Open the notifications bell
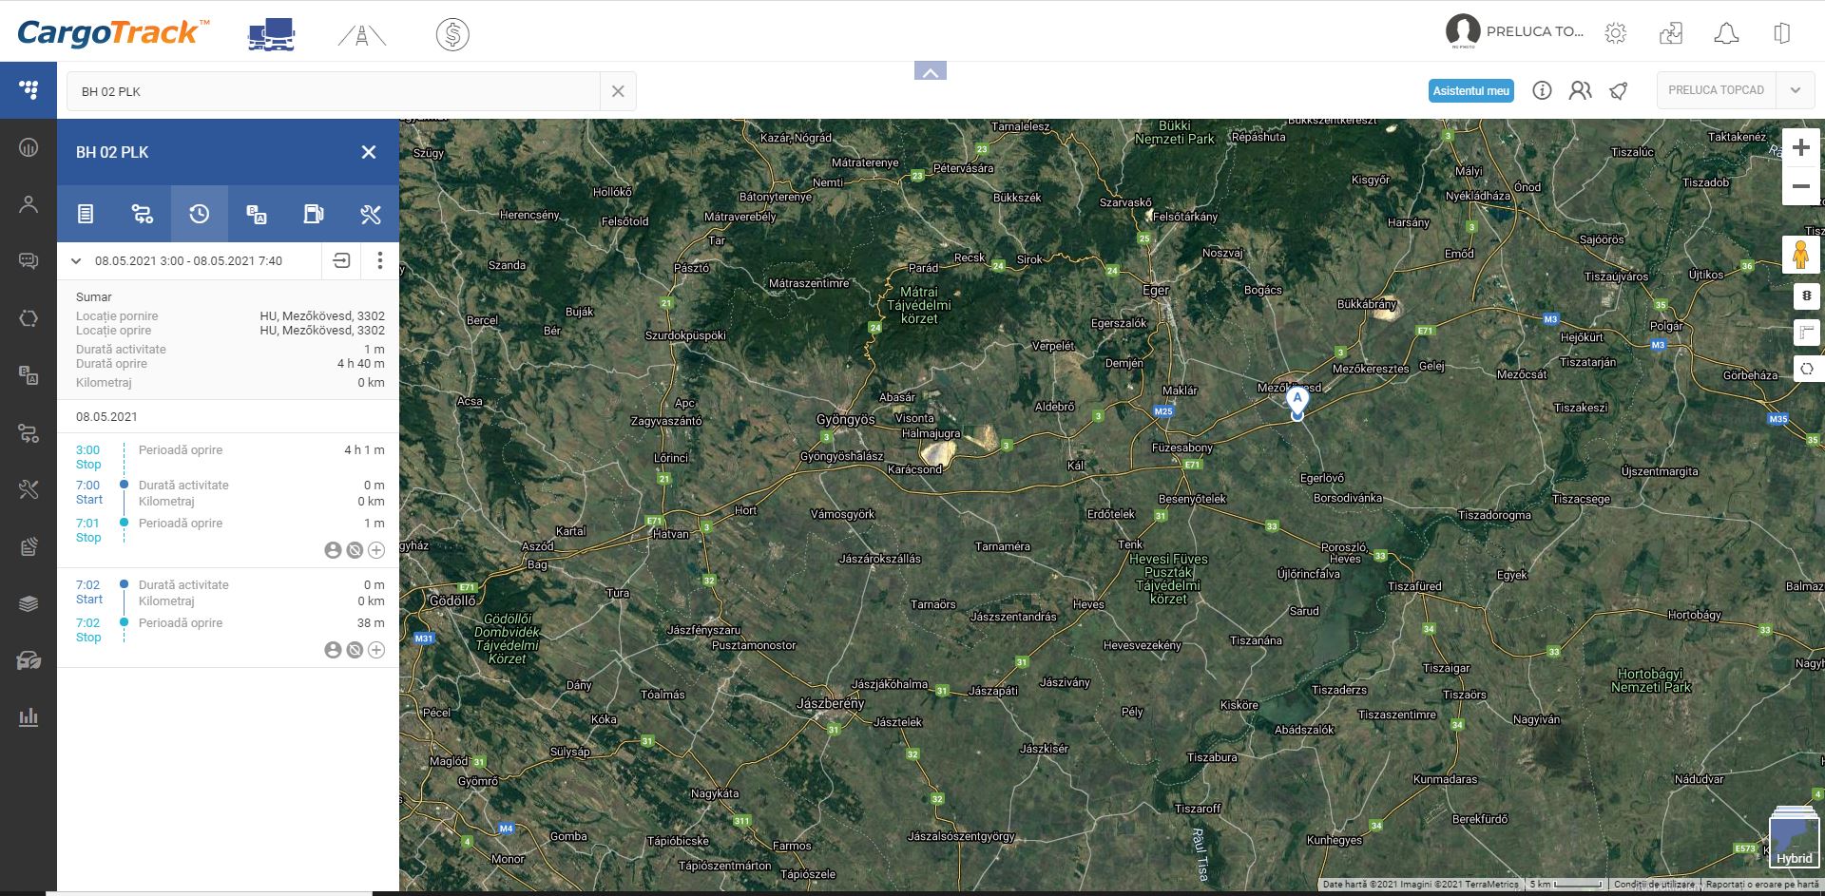Screen dimensions: 1825x896 tap(1726, 33)
